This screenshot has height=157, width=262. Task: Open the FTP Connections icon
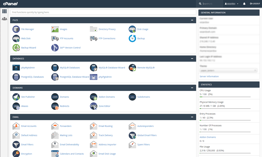pyautogui.click(x=94, y=39)
